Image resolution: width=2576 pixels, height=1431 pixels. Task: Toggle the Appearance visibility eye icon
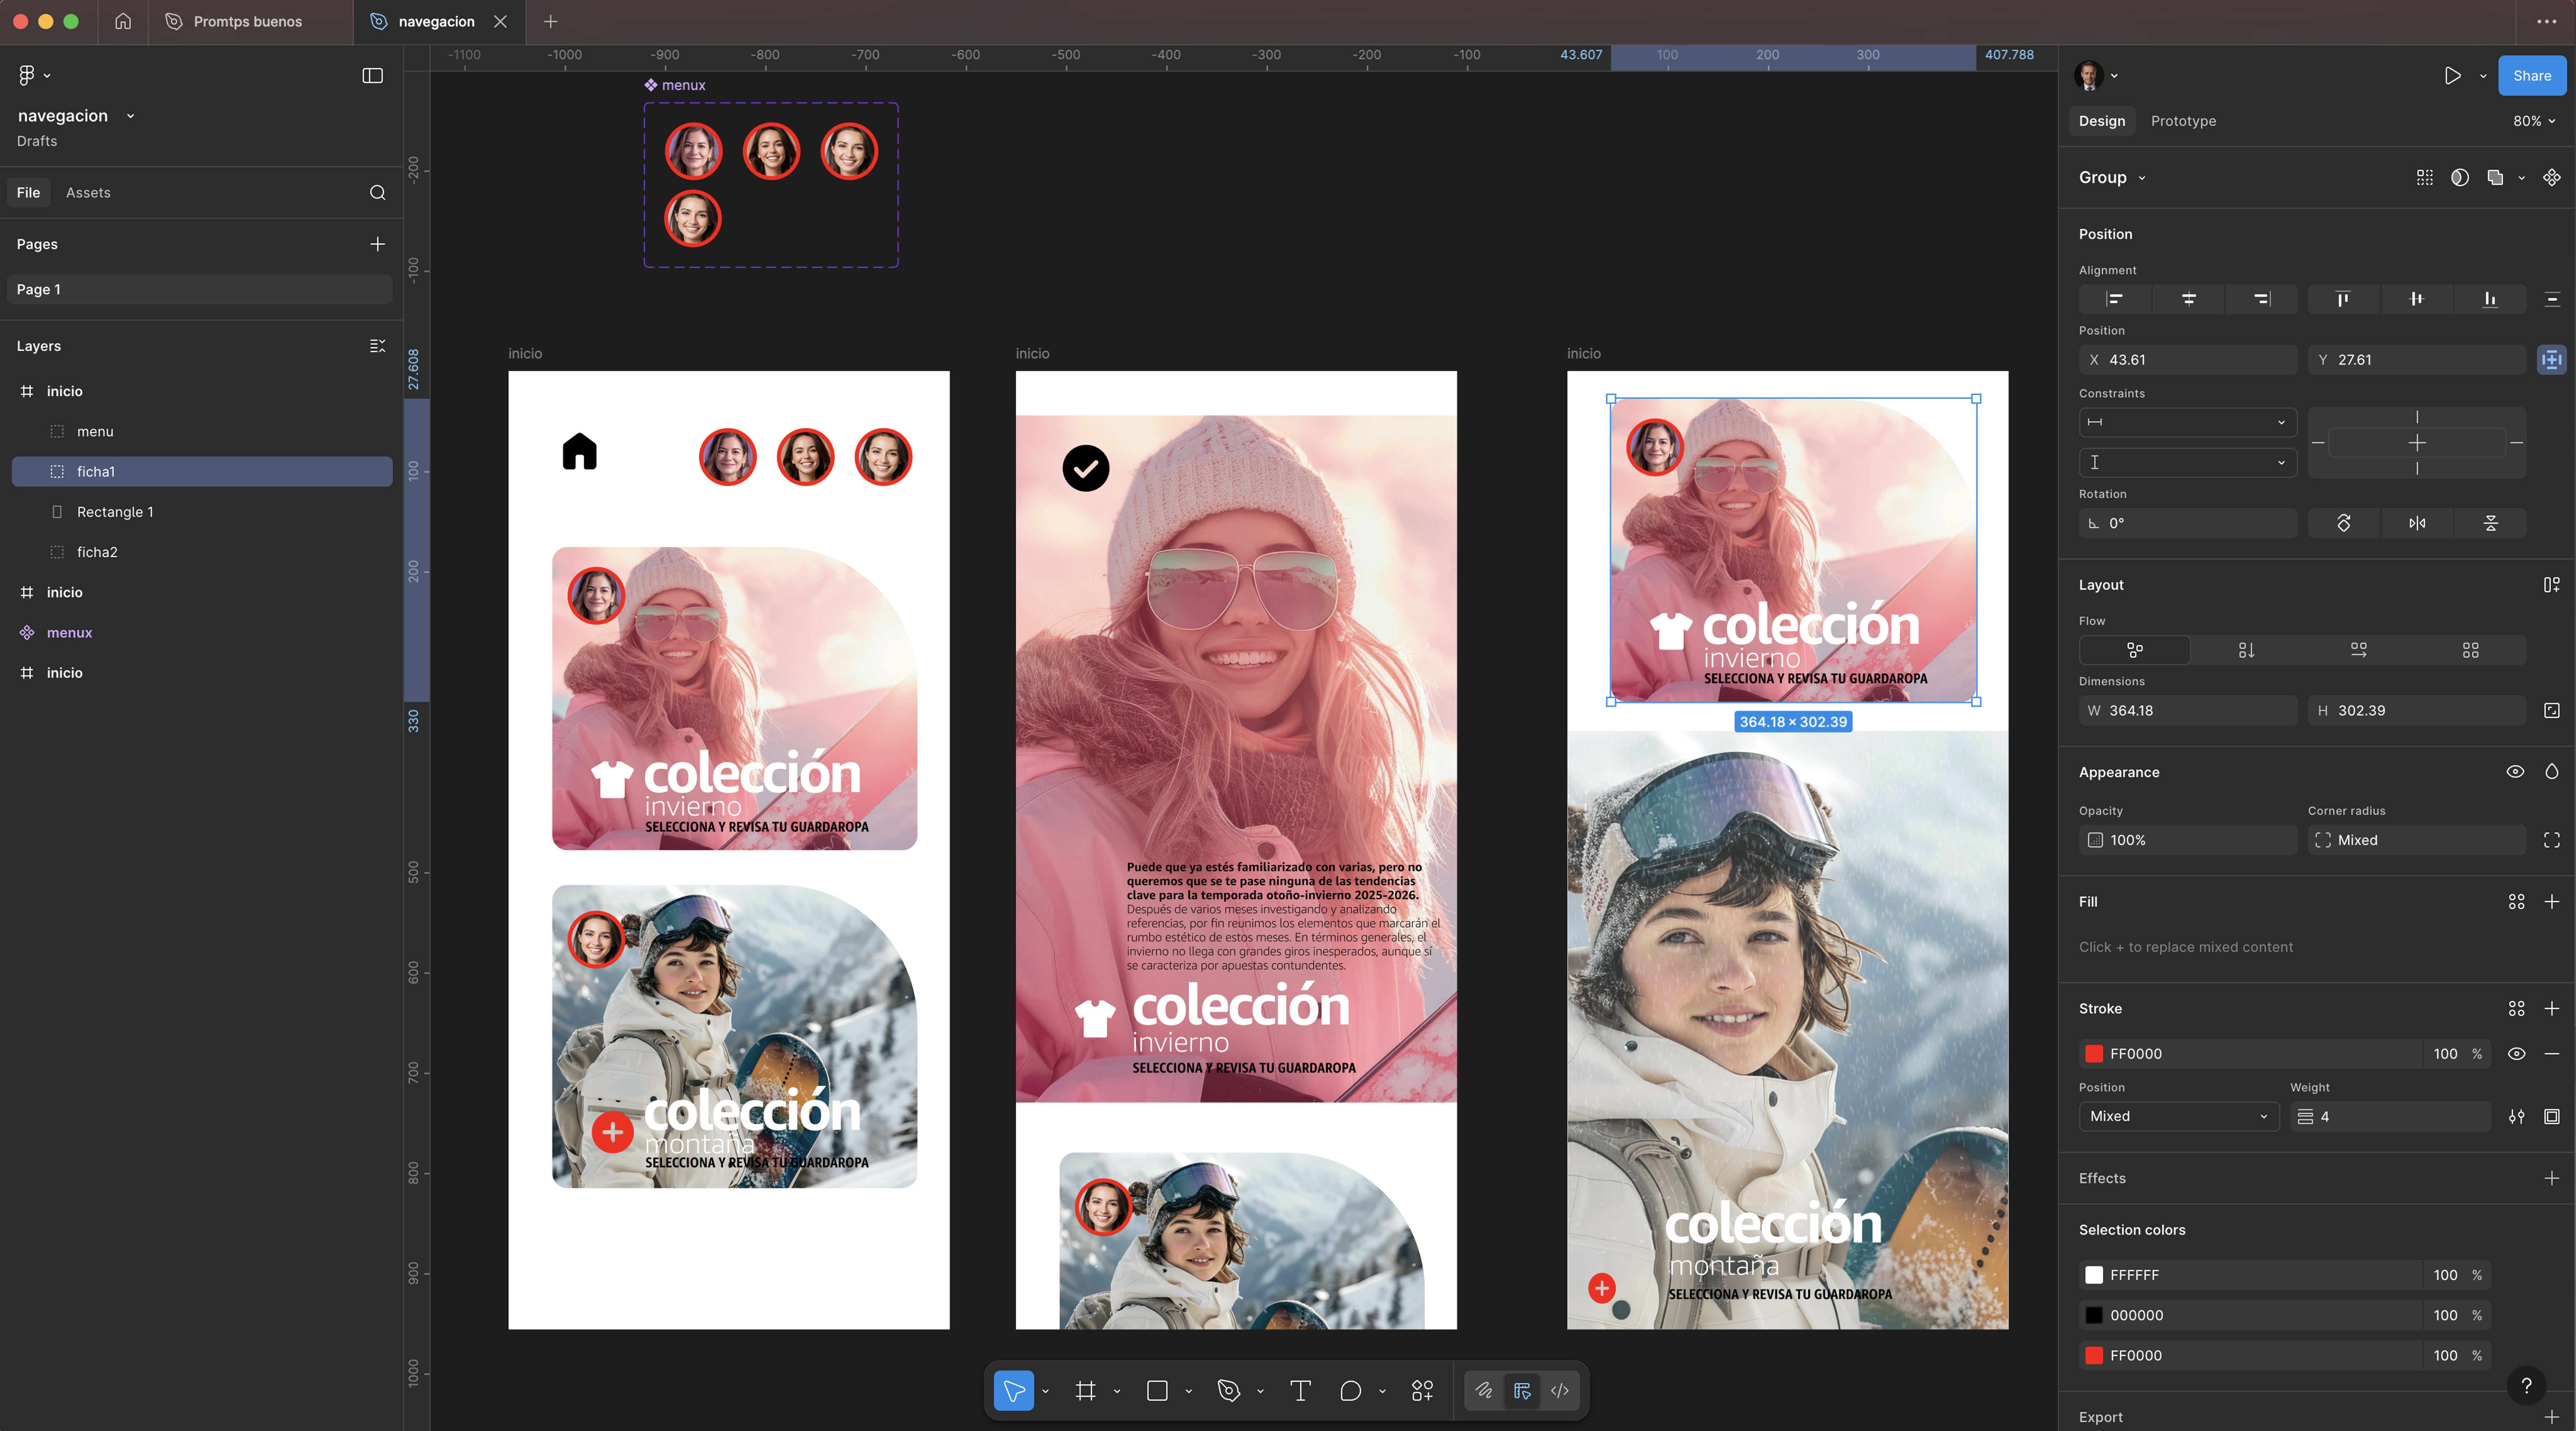tap(2515, 771)
